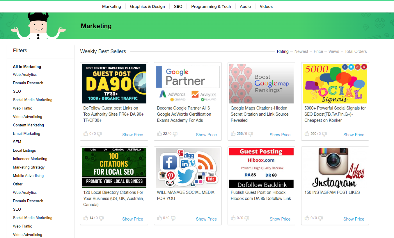This screenshot has width=394, height=238.
Task: Show Price for 5000+ Social Signals
Action: tap(354, 135)
